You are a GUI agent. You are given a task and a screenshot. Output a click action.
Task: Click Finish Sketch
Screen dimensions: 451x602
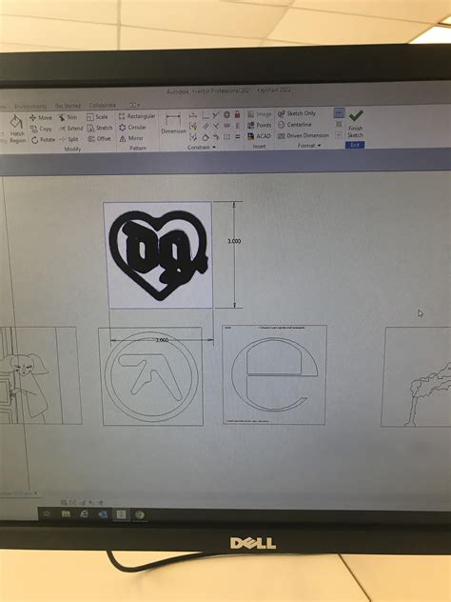355,124
